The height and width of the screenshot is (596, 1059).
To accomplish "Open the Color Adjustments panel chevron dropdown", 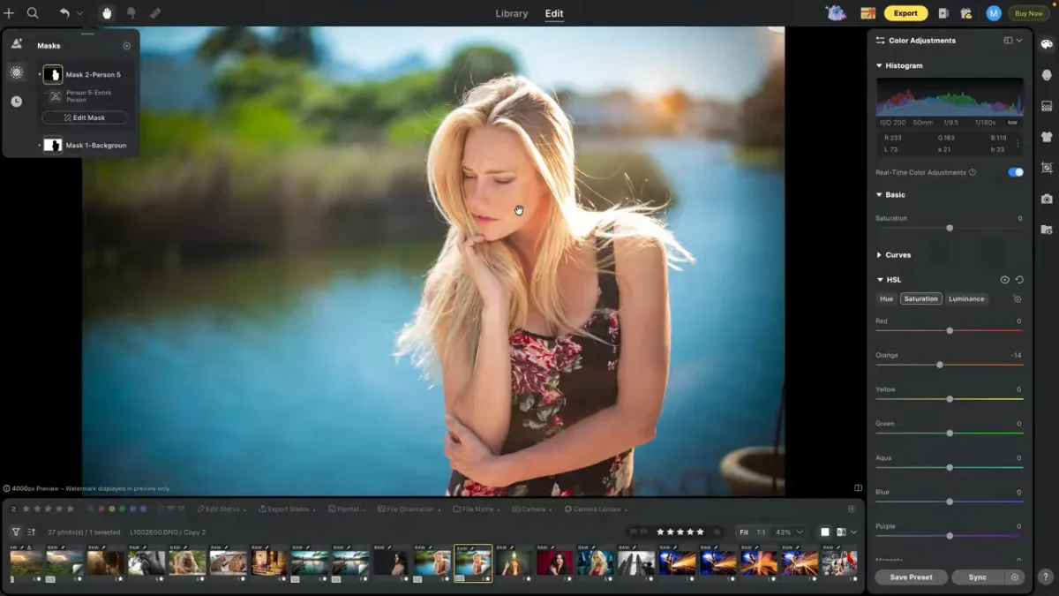I will (x=1019, y=41).
